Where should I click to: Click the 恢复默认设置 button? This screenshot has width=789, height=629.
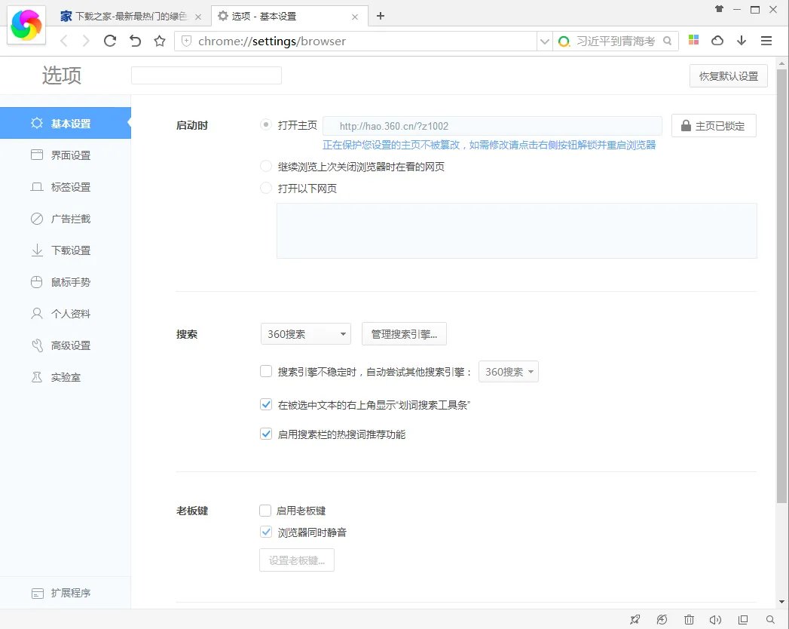(728, 75)
